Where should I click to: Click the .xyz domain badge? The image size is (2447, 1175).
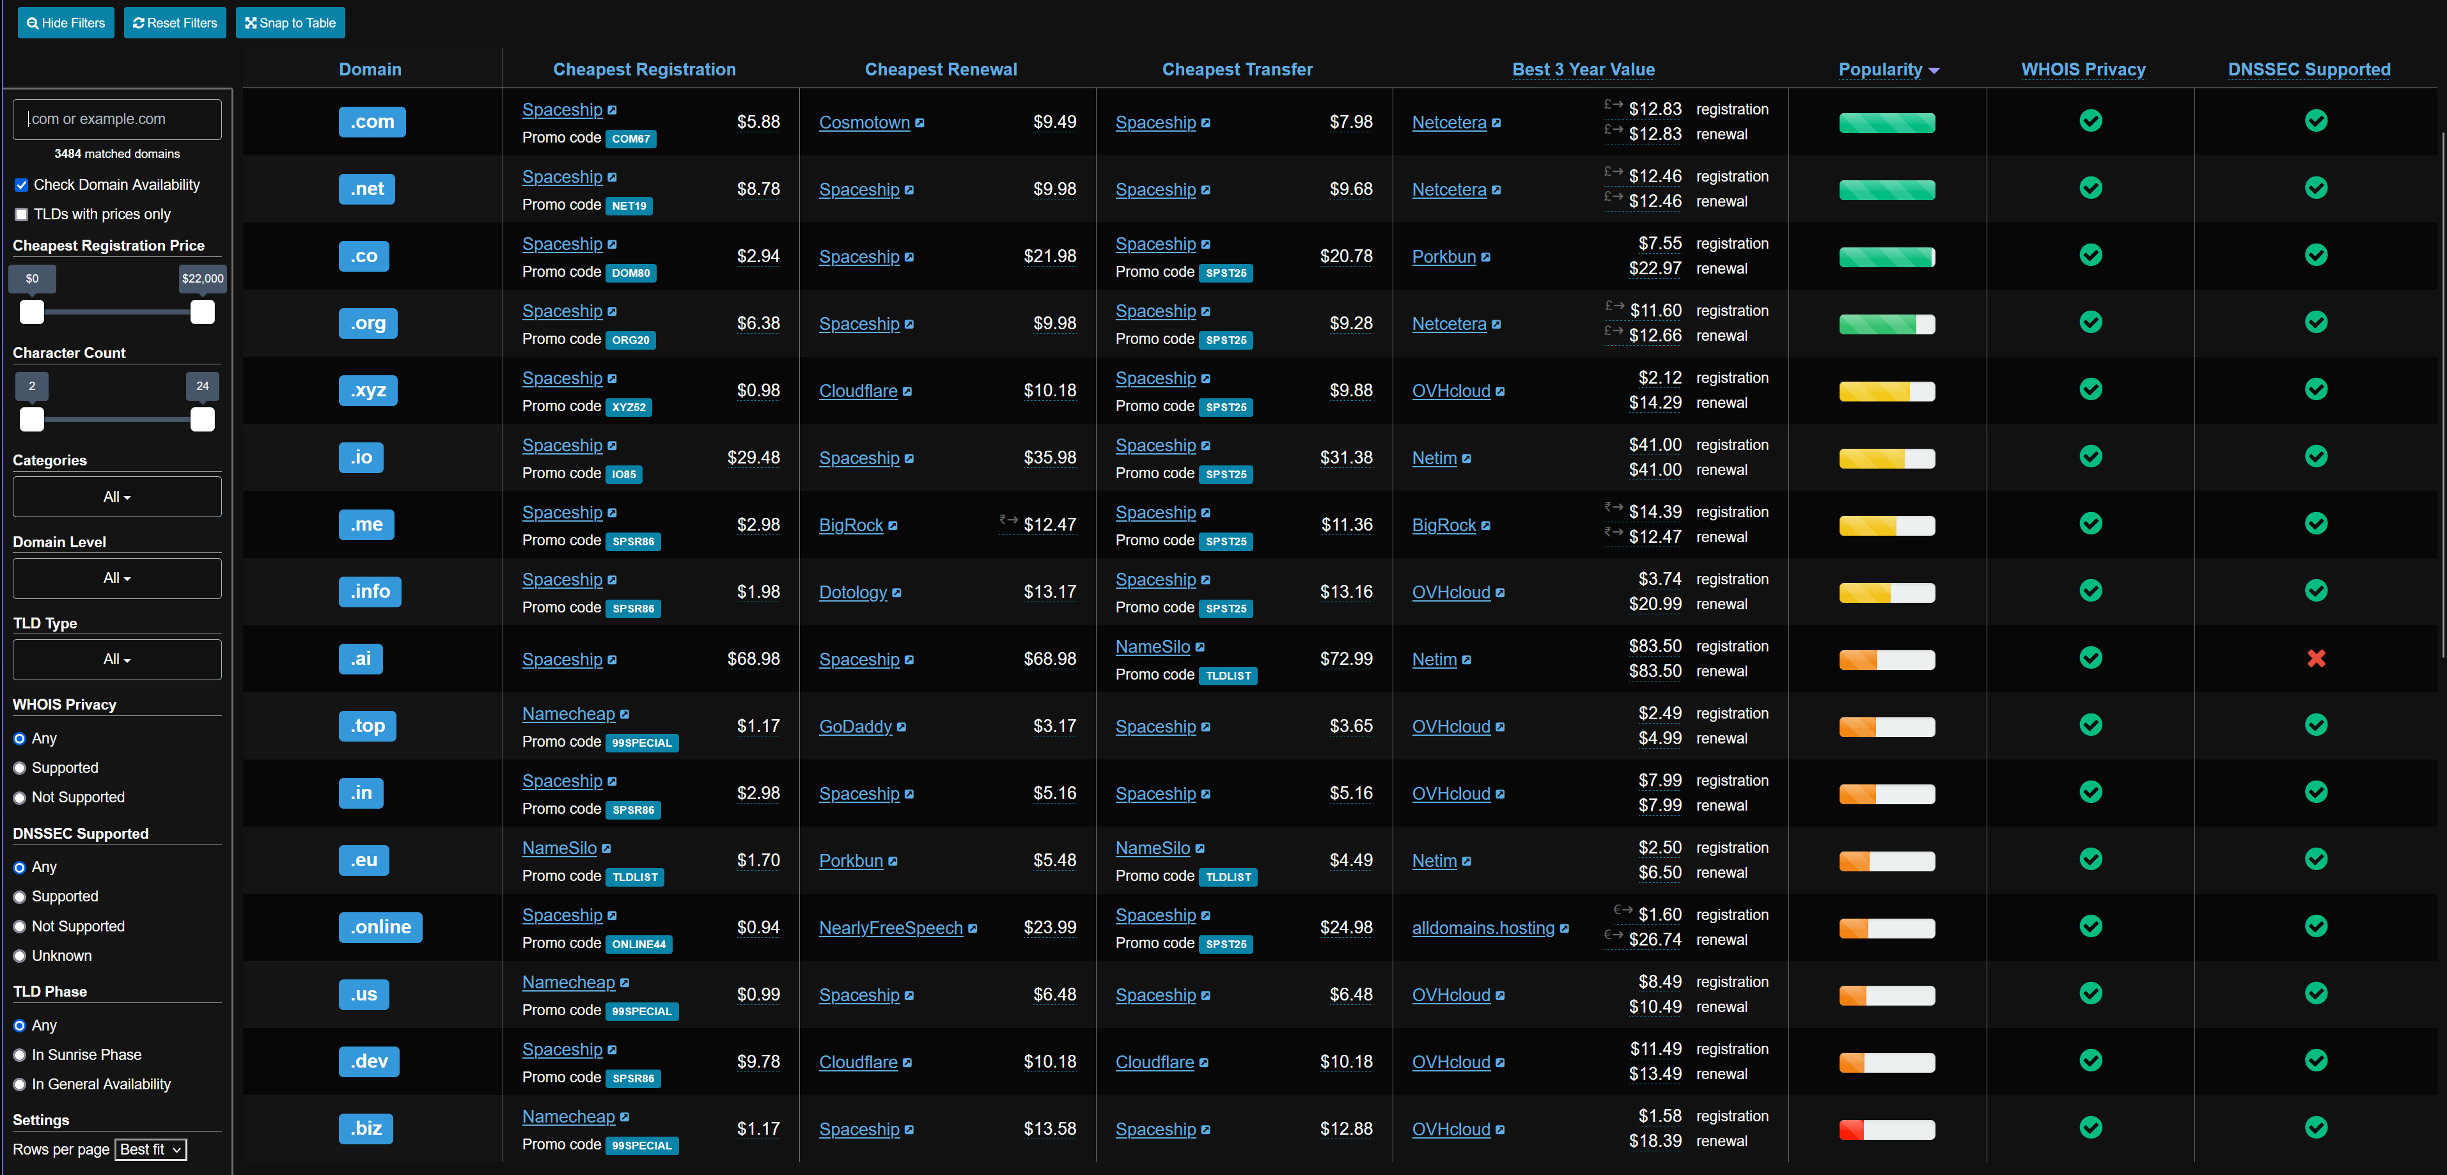[368, 391]
